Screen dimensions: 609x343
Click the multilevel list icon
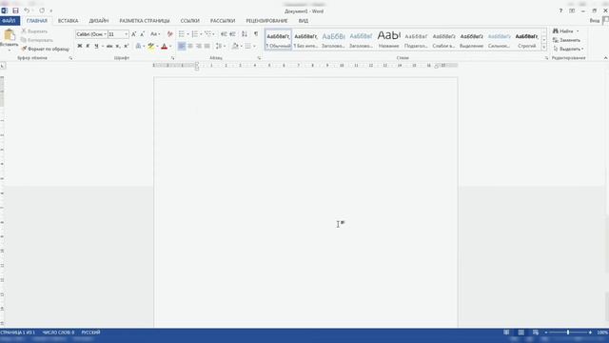[207, 34]
